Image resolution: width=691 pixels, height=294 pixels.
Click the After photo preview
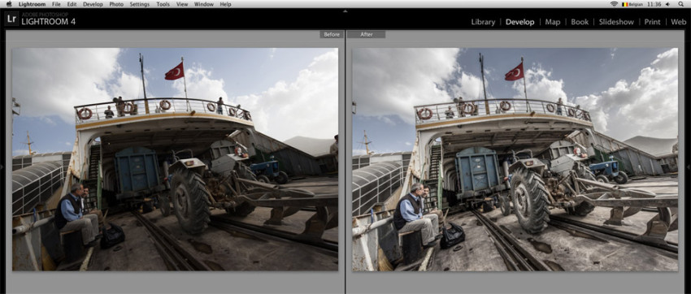pyautogui.click(x=515, y=159)
